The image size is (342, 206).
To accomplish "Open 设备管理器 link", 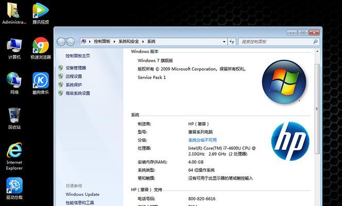I will point(76,68).
